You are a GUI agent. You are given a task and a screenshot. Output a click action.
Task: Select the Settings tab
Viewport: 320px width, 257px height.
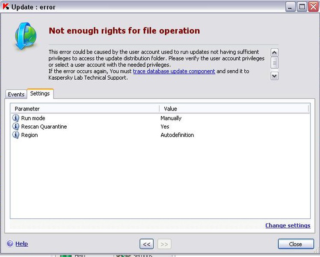coord(40,93)
